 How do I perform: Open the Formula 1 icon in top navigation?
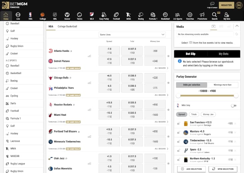[153, 16]
